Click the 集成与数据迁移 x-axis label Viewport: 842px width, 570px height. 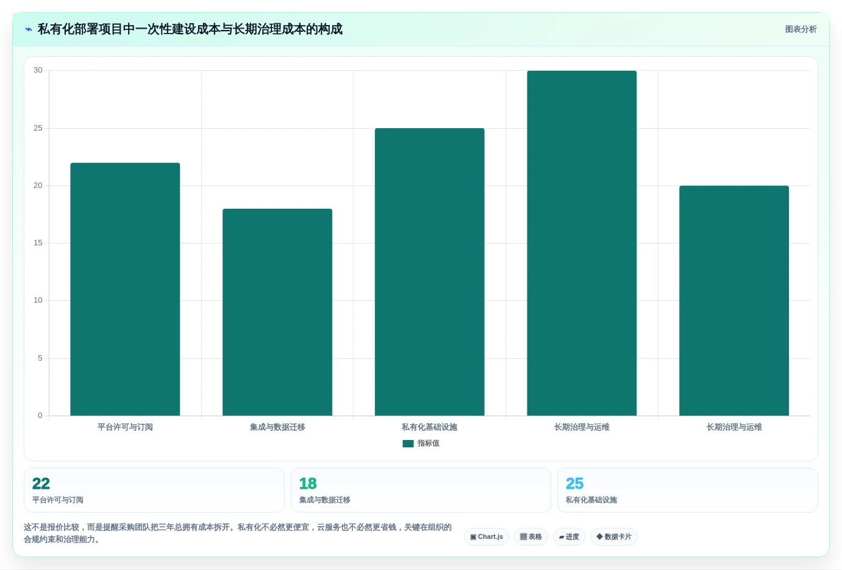(277, 427)
